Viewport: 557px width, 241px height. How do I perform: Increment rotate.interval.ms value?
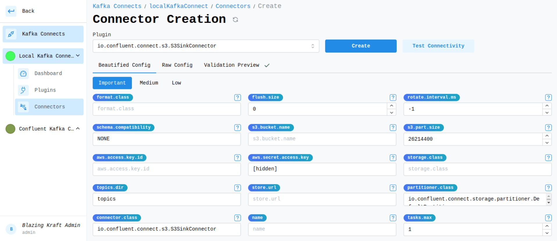(x=547, y=106)
